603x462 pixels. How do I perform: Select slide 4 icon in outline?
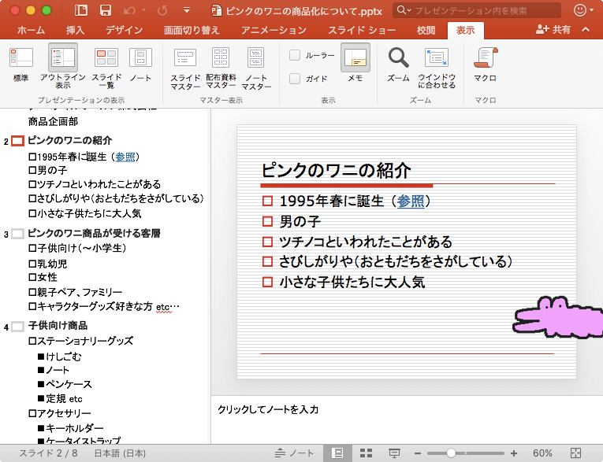coord(17,327)
